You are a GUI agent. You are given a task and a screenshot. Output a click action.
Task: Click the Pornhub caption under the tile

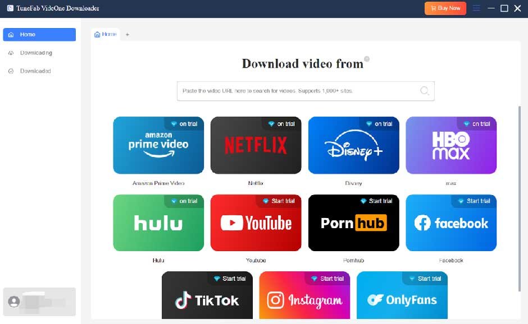(353, 260)
